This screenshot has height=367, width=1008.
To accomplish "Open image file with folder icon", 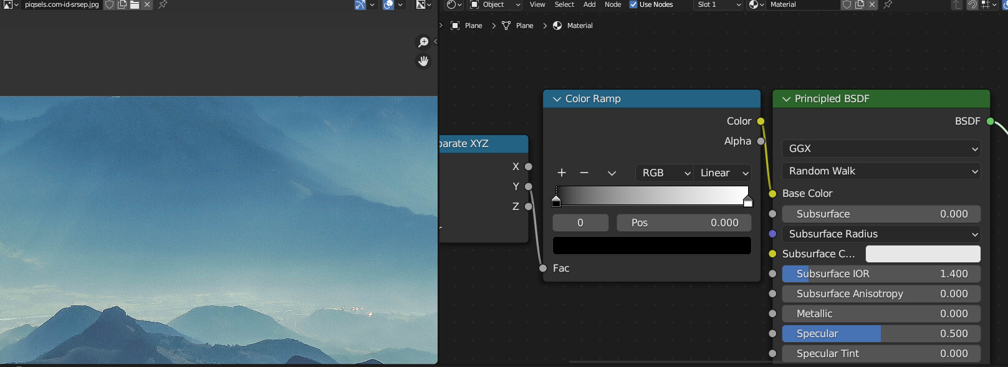I will click(x=135, y=4).
